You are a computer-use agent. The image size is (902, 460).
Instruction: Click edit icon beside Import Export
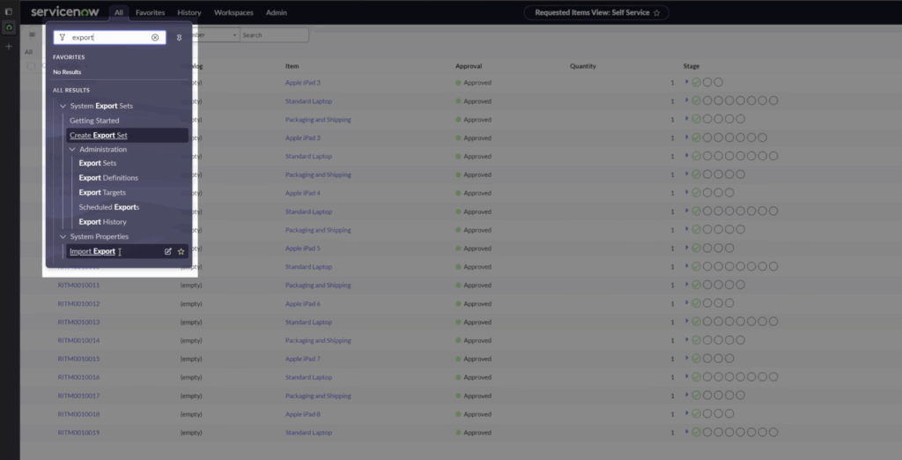point(168,251)
